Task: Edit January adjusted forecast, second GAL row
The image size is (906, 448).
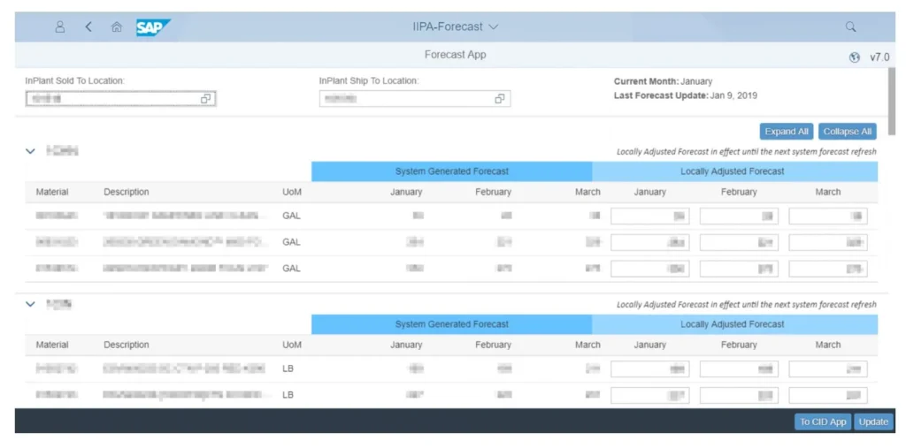Action: 650,242
